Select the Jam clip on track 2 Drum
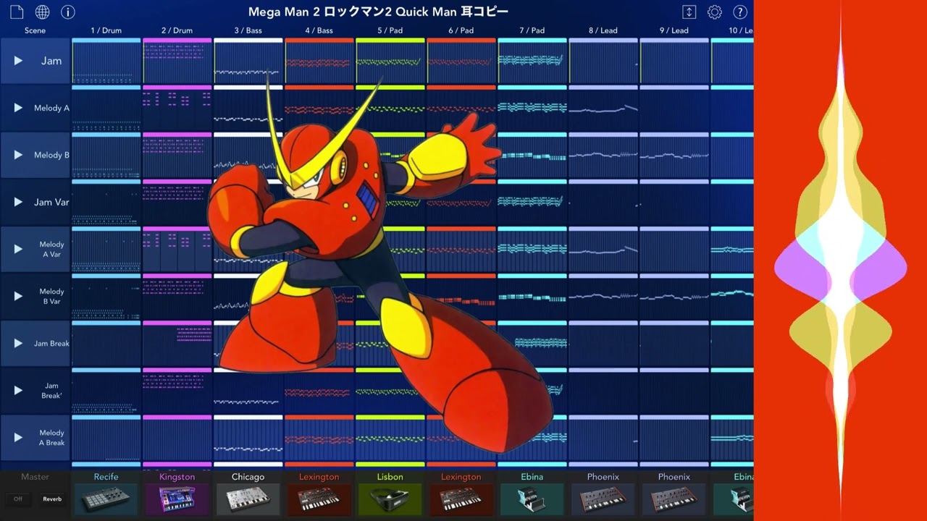 point(177,61)
